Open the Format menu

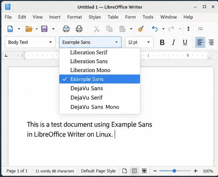(x=75, y=17)
